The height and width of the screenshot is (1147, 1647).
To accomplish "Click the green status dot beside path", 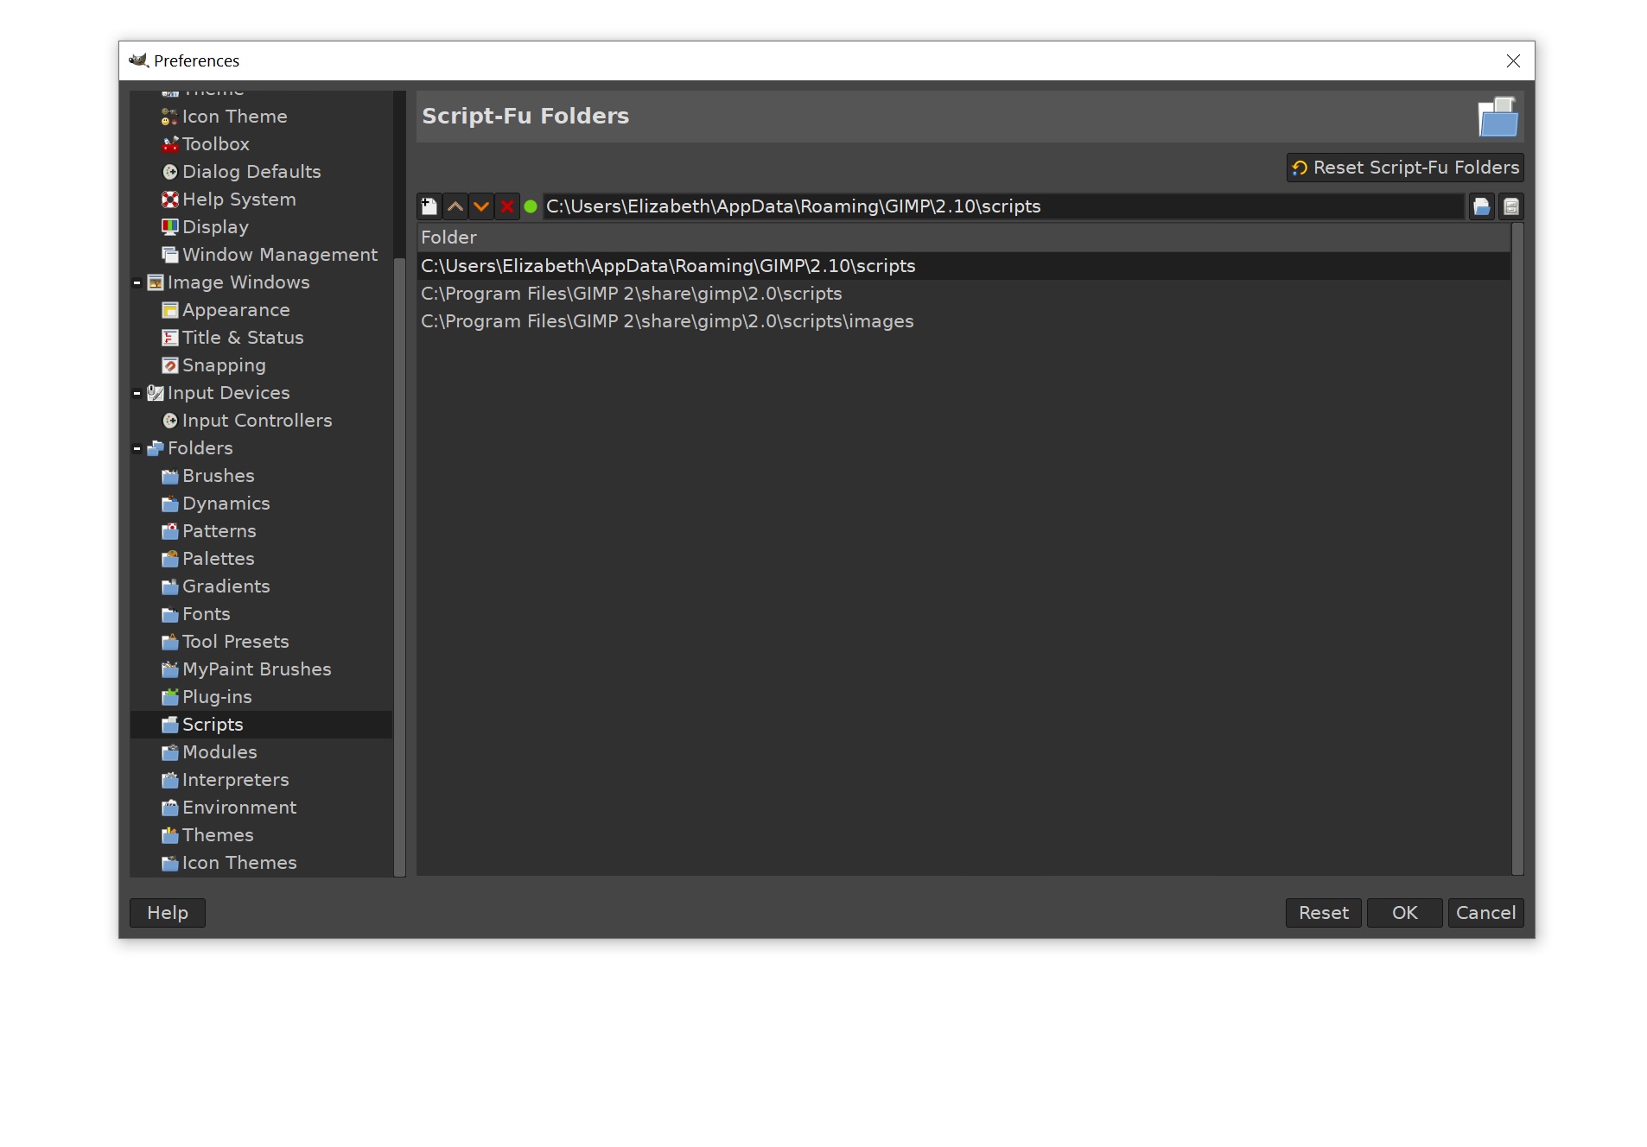I will [531, 206].
